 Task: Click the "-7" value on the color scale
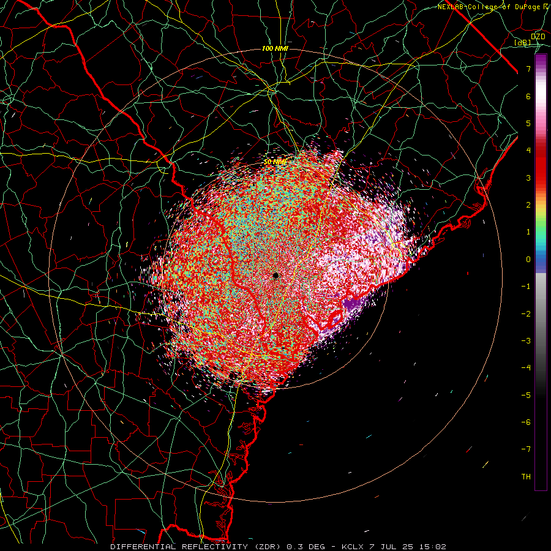pyautogui.click(x=526, y=449)
